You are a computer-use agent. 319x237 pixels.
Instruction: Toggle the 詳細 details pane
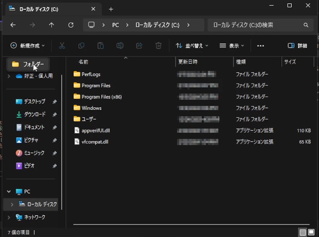point(297,45)
